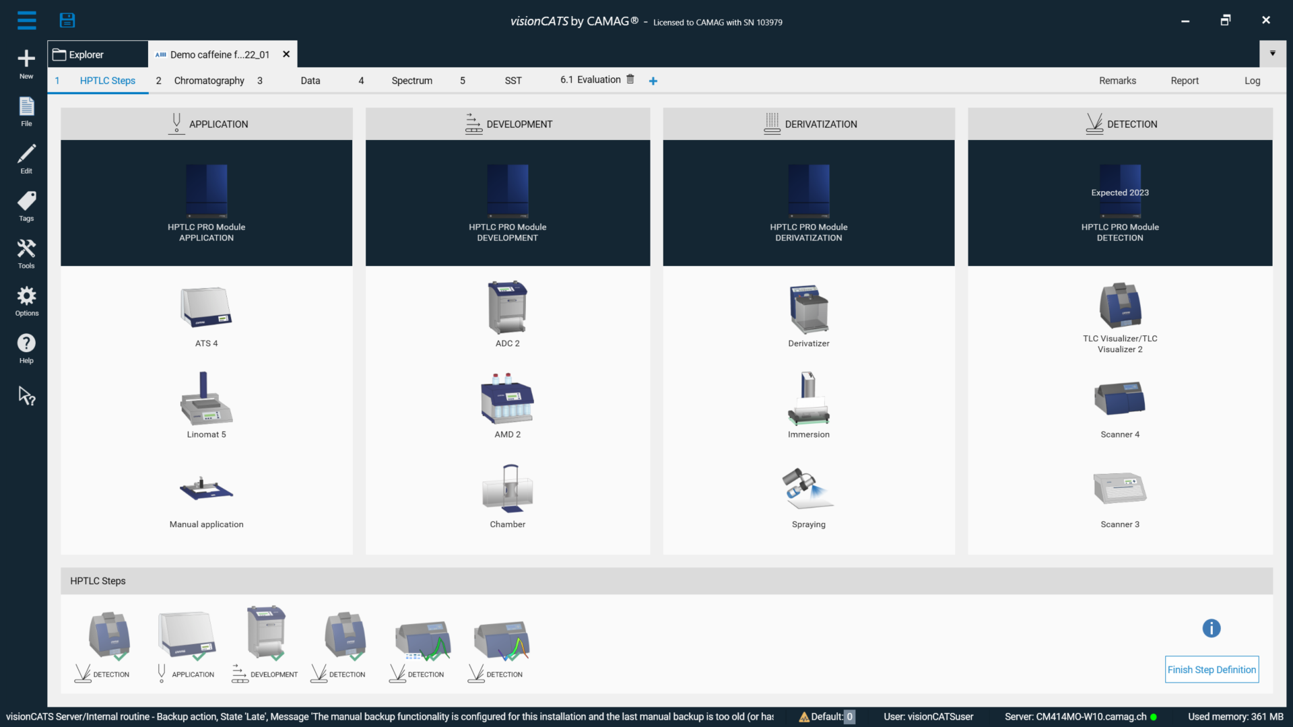Switch to the Chromatography tab
1293x727 pixels.
pos(208,80)
